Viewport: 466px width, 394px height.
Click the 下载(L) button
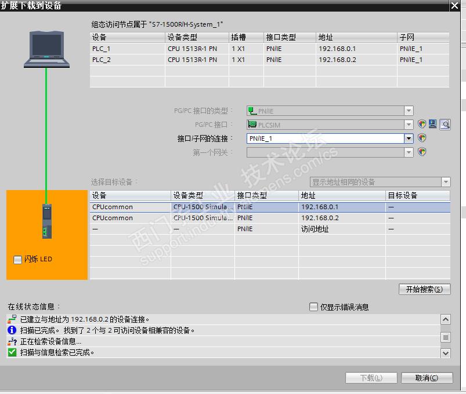point(371,378)
